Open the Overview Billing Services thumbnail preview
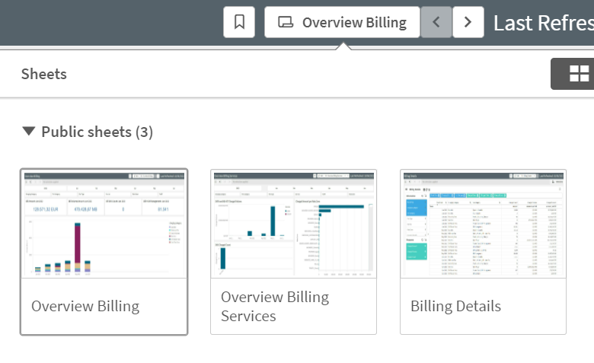 point(293,224)
